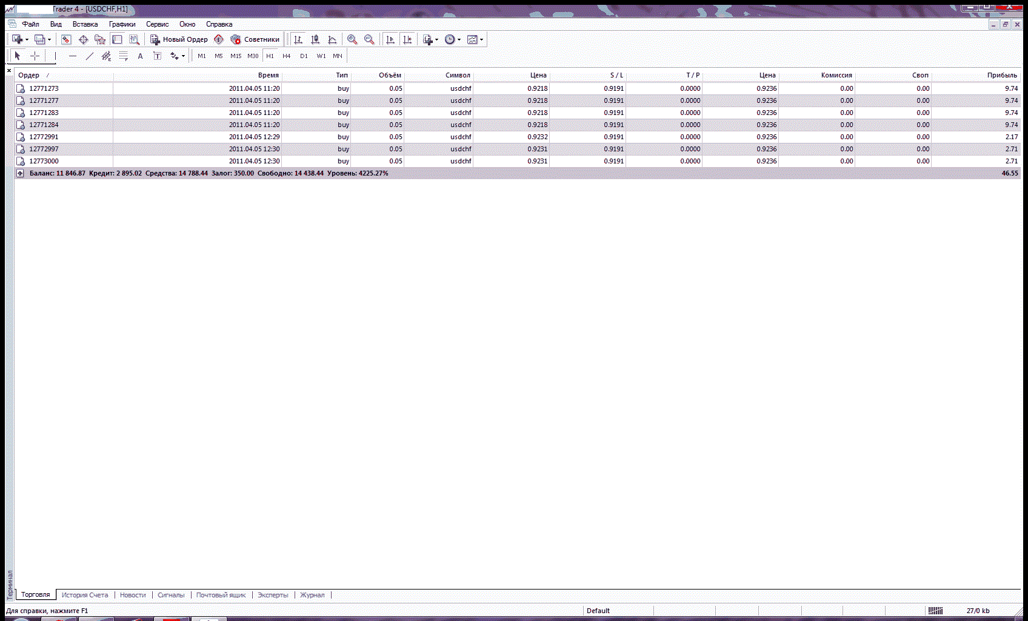Select H4 timeframe

pyautogui.click(x=287, y=56)
